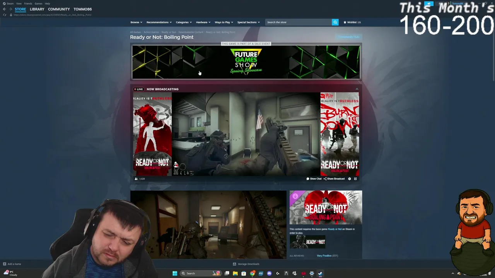
Task: Click the store search input field
Action: pos(299,22)
